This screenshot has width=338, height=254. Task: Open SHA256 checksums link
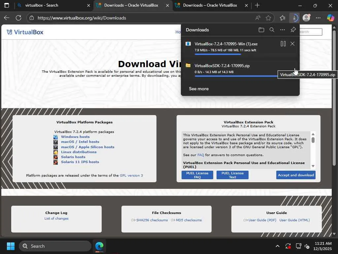[x=152, y=220]
